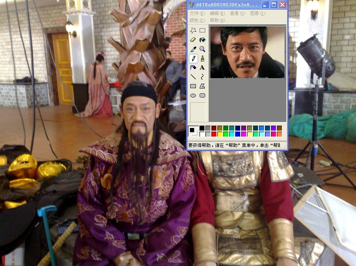Select the cyan palette swatch
Viewport: 356px width, 266px height.
(232, 134)
